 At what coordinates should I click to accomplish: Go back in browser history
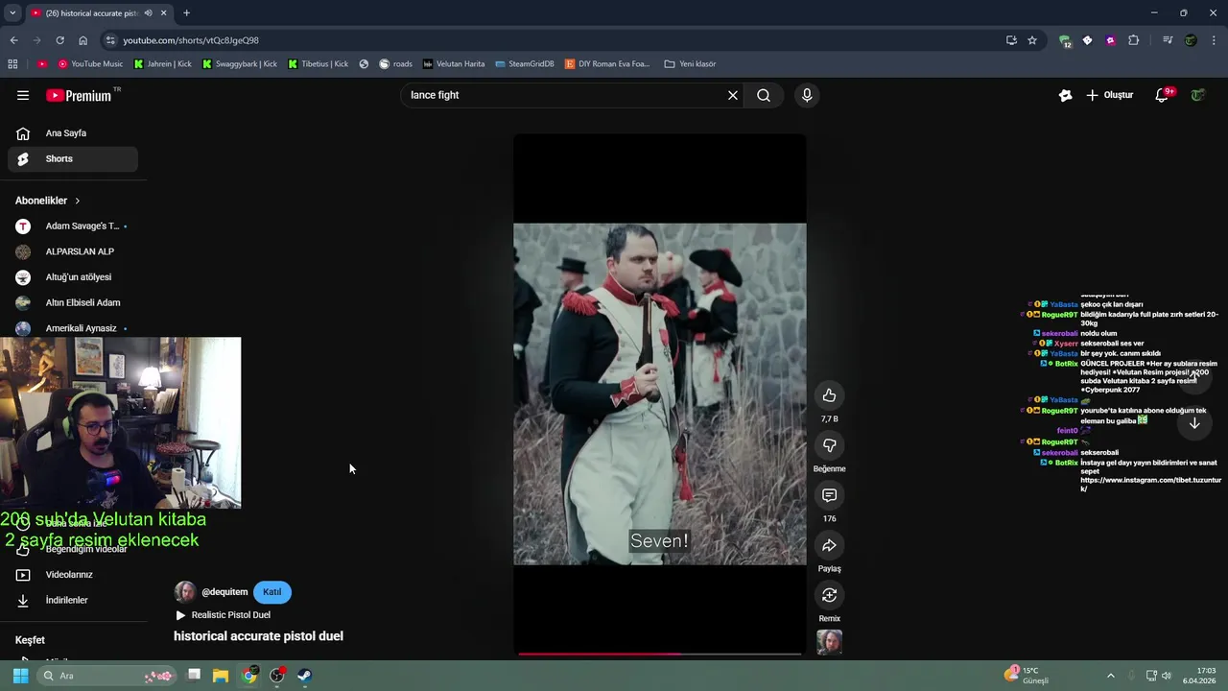pos(13,40)
